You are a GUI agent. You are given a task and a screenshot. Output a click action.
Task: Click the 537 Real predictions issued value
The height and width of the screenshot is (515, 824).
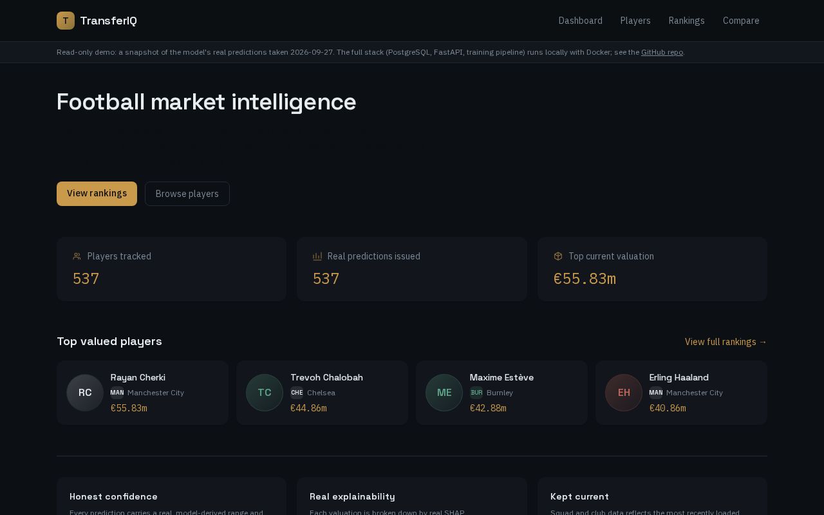pos(326,279)
